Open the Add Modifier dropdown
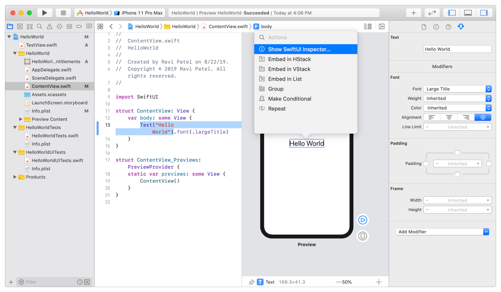Viewport: 501px width, 292px height. point(442,232)
